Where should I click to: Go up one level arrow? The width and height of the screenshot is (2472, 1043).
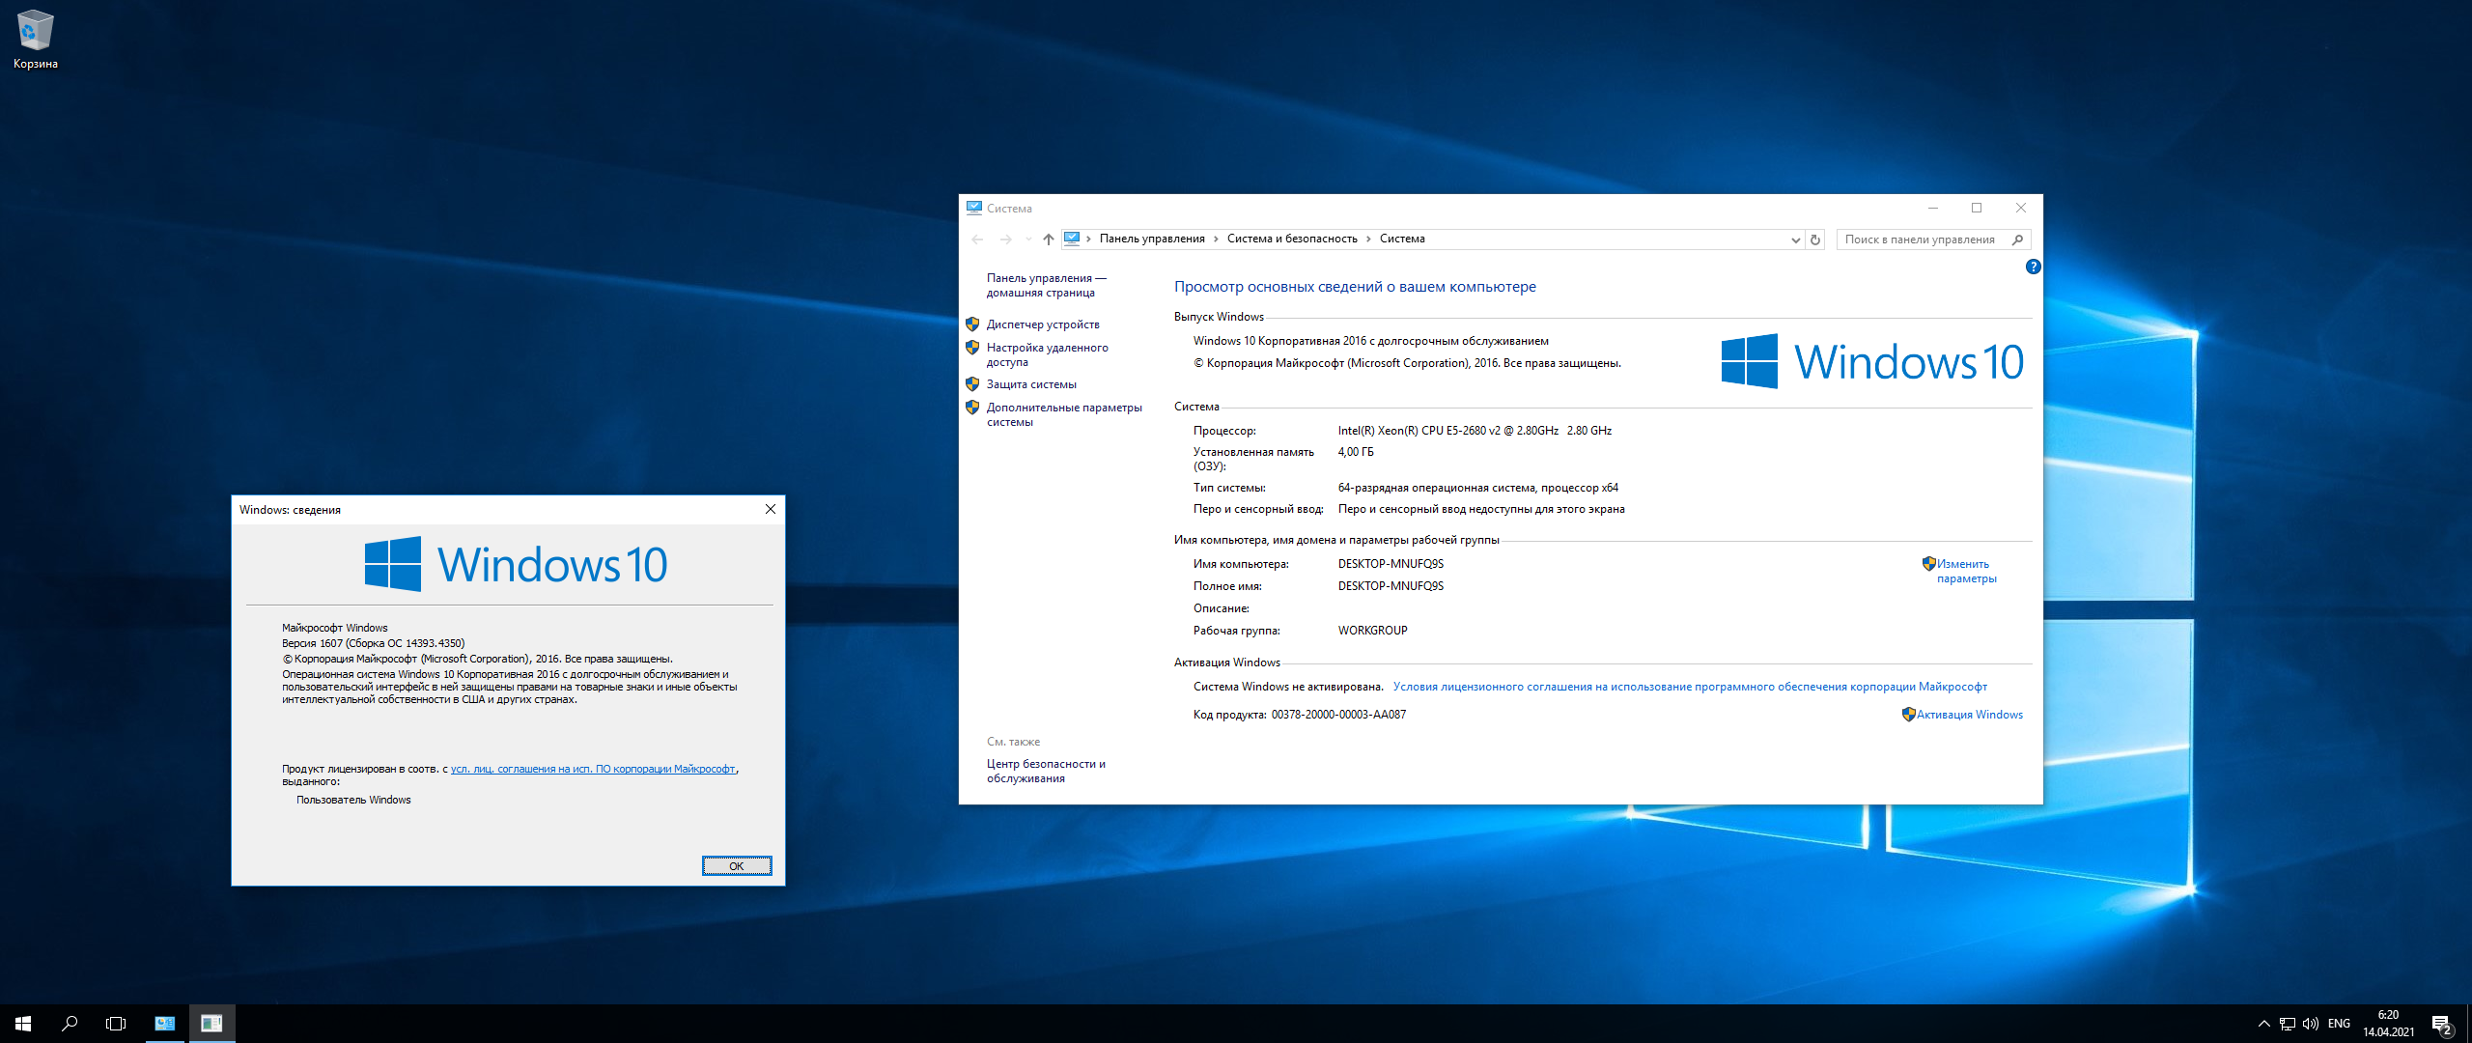point(1048,240)
